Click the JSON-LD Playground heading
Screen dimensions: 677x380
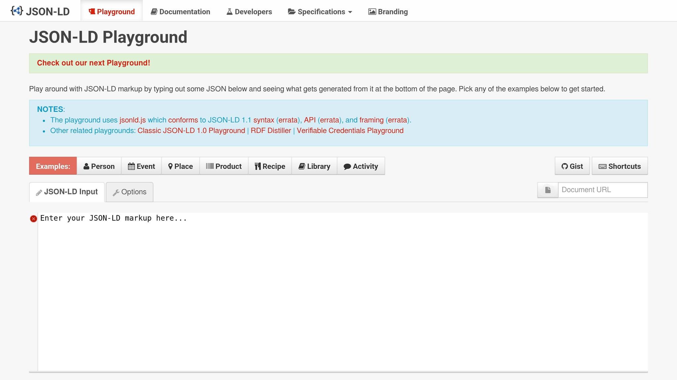pos(108,37)
